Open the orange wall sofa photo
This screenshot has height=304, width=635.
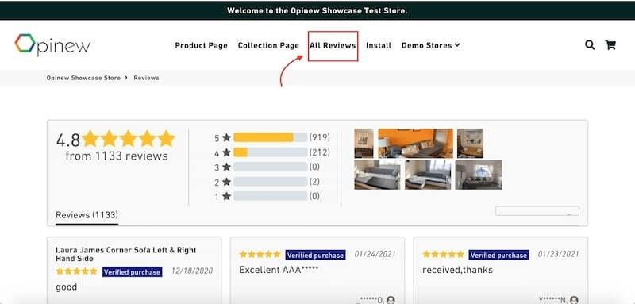point(415,144)
